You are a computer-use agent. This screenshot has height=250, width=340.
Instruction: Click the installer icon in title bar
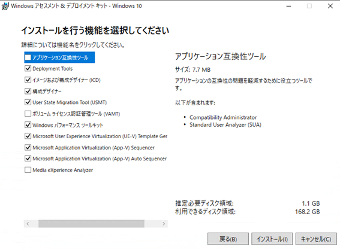5,6
